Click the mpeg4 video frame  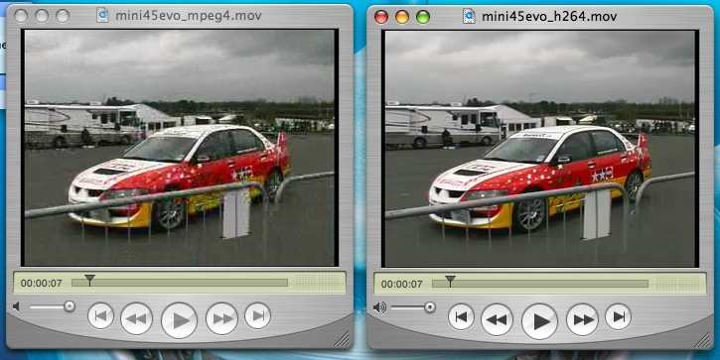[180, 148]
